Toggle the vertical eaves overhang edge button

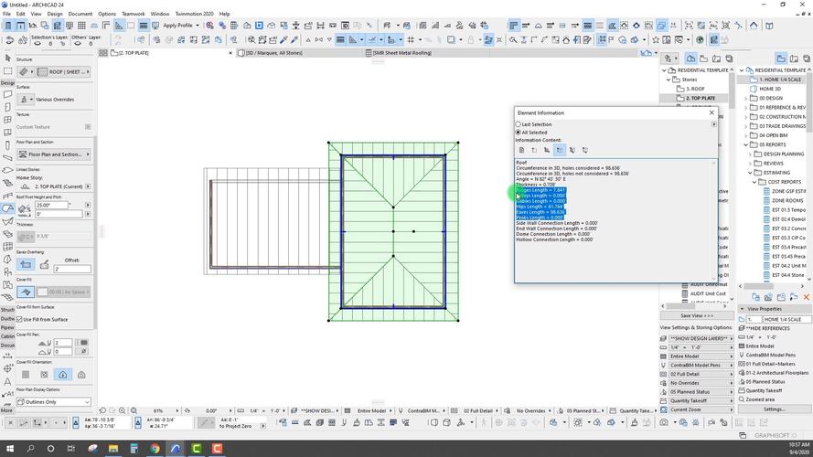pos(26,265)
